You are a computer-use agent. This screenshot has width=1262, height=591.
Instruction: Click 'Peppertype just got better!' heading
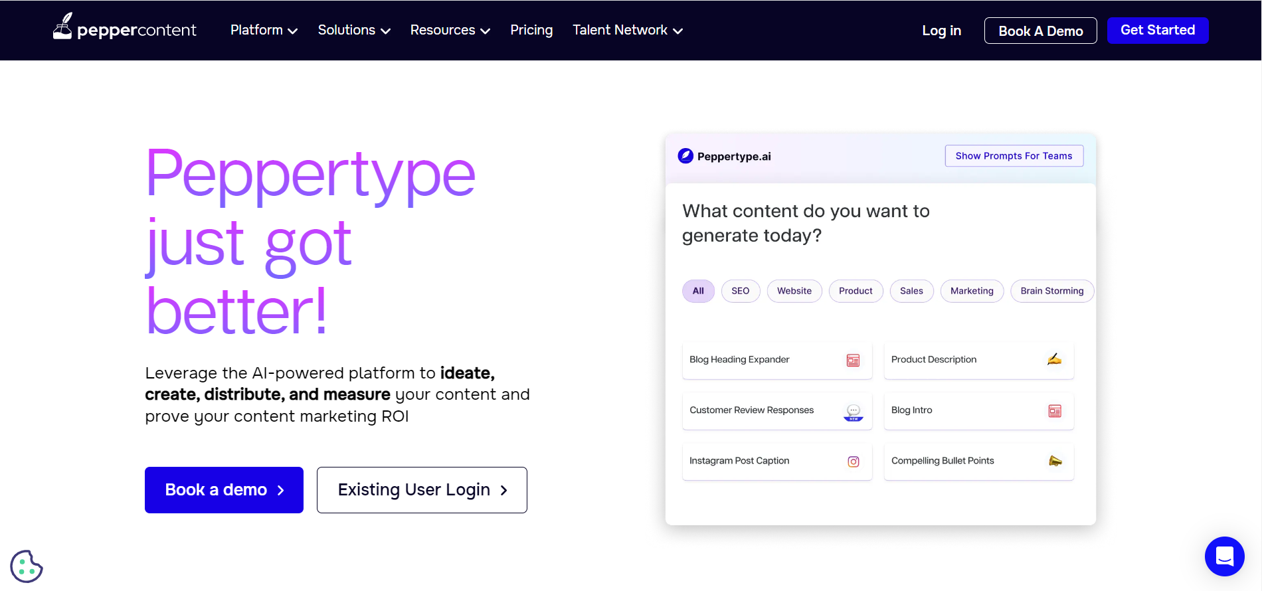point(310,241)
